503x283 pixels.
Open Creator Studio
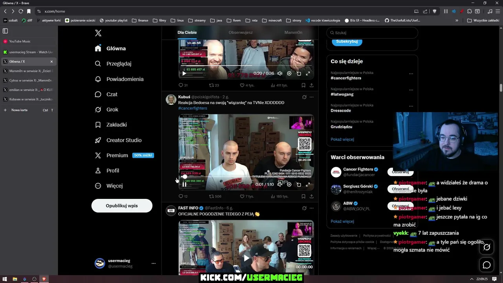tap(118, 140)
